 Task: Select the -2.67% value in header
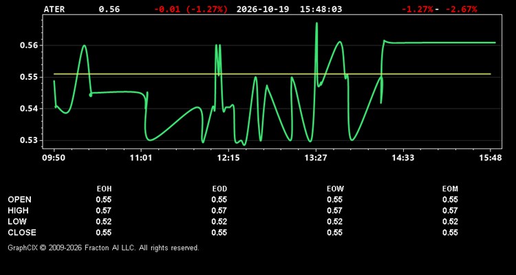click(461, 9)
